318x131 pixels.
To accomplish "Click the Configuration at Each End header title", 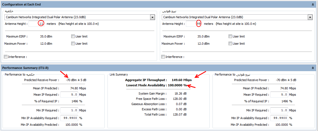I will point(22,4).
